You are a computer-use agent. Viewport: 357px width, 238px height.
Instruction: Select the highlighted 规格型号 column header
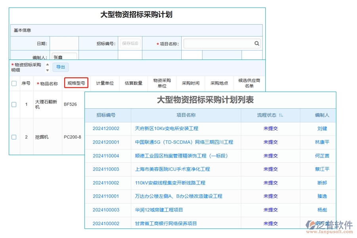(x=76, y=83)
